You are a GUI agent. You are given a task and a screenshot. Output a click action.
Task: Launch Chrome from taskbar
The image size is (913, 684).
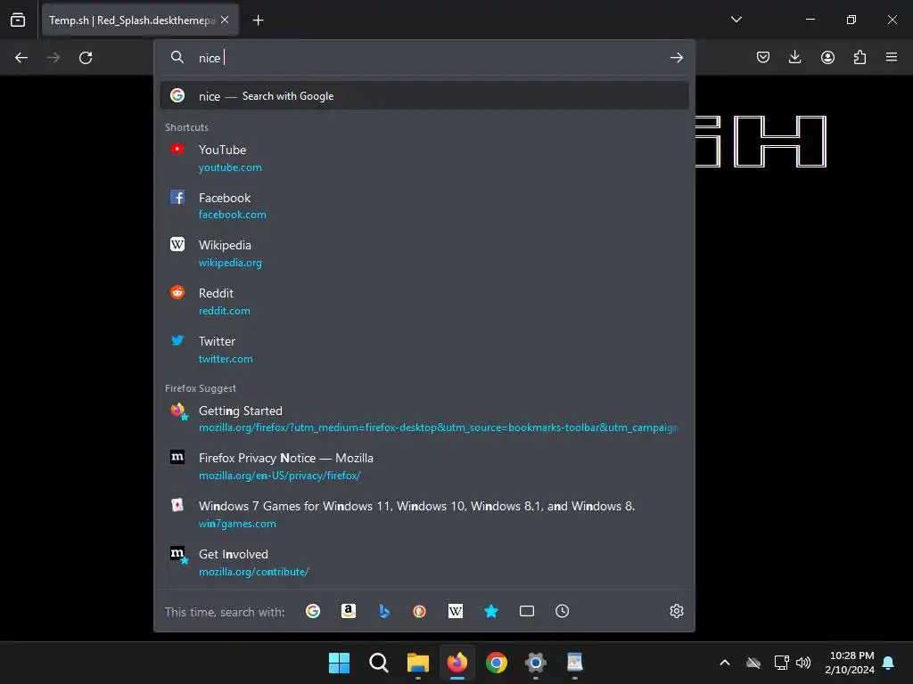coord(496,663)
